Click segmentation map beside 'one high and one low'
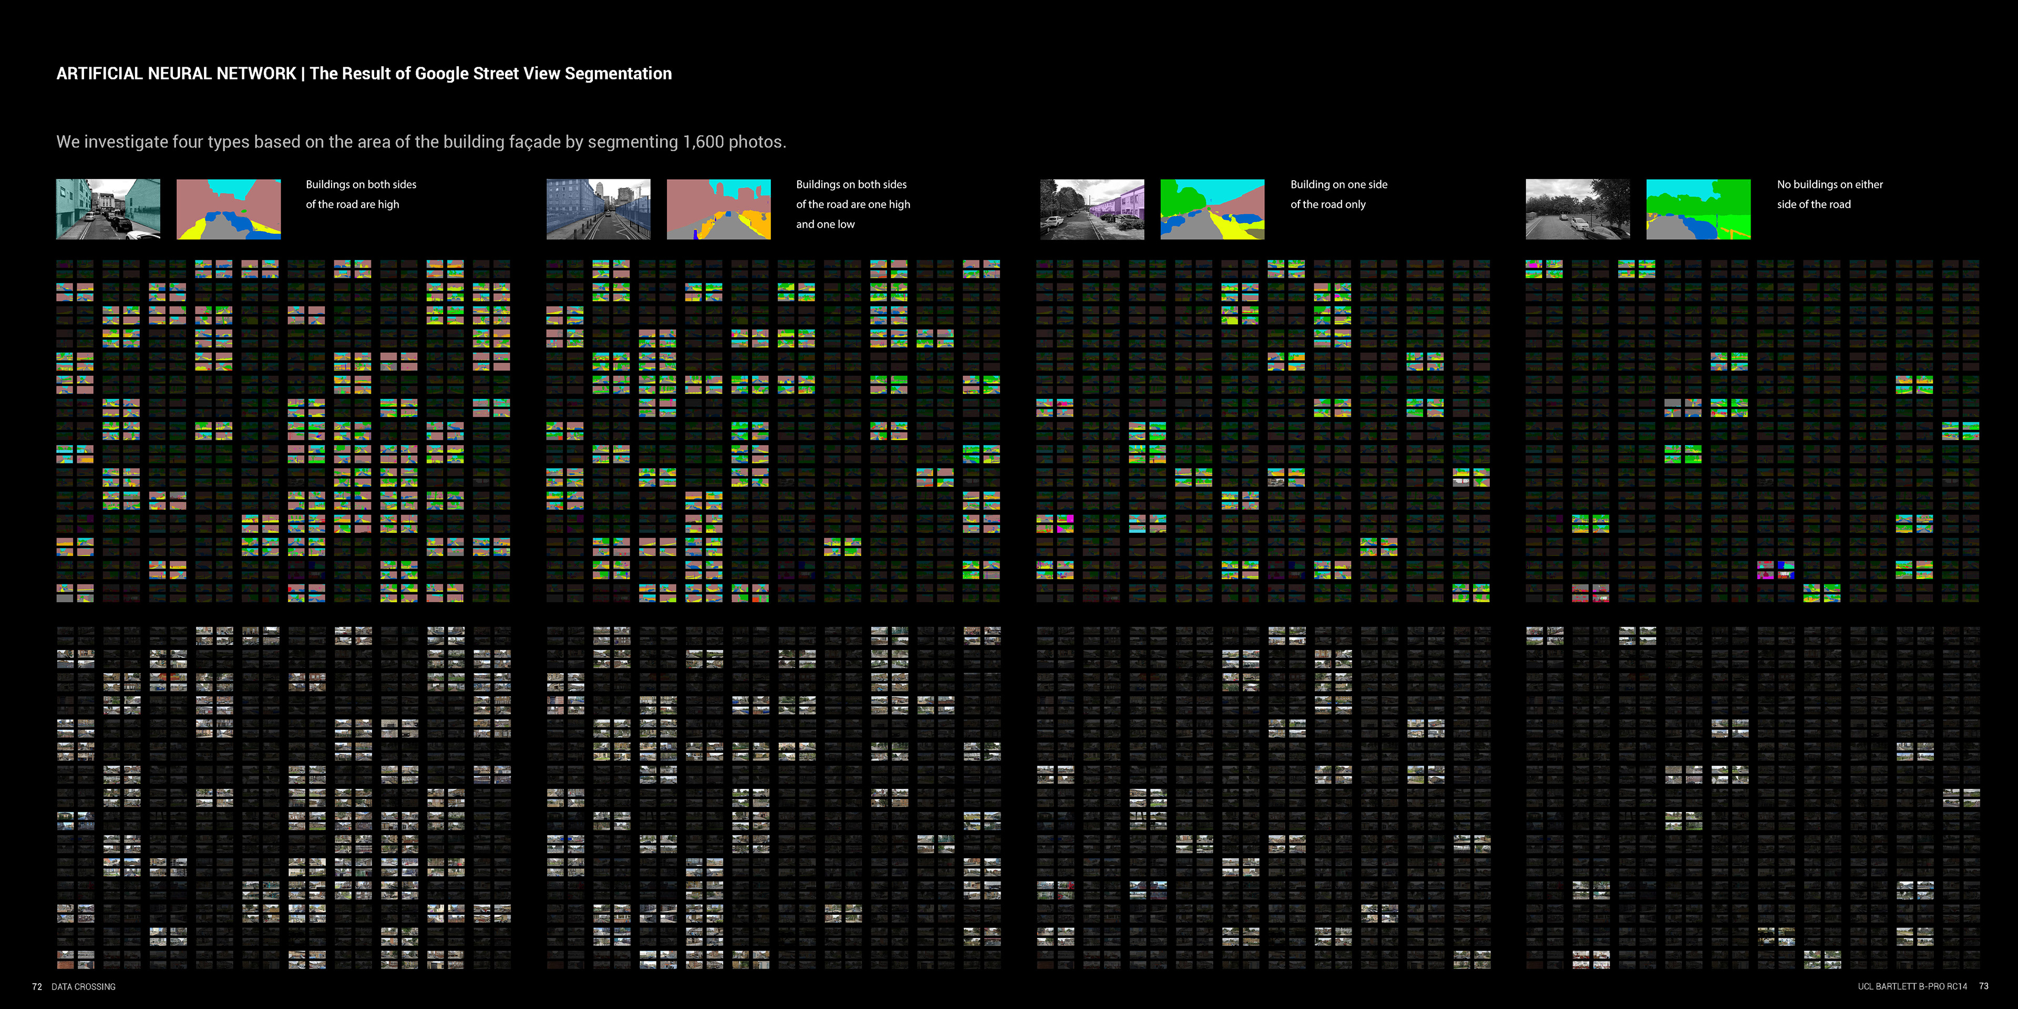This screenshot has width=2018, height=1009. pos(719,209)
